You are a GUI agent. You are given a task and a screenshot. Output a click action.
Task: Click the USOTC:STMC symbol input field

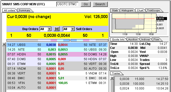[x=67, y=4]
